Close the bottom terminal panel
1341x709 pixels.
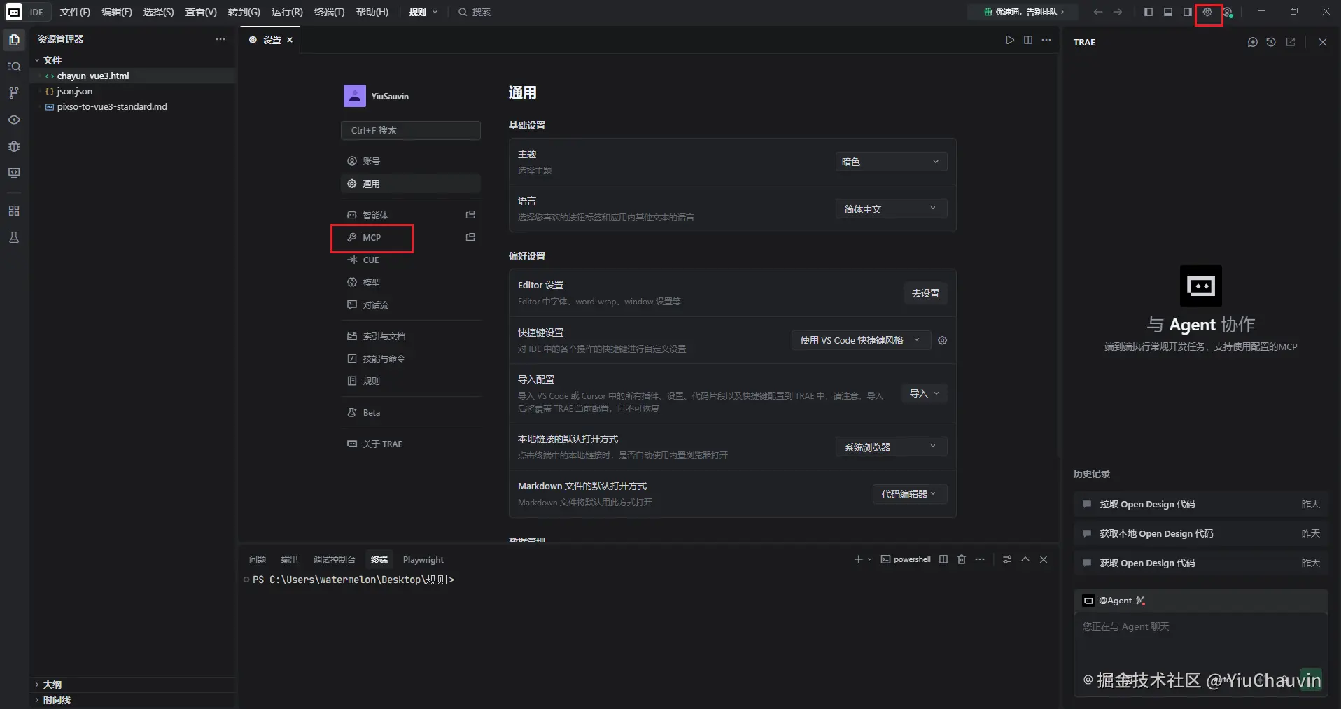coord(1044,559)
